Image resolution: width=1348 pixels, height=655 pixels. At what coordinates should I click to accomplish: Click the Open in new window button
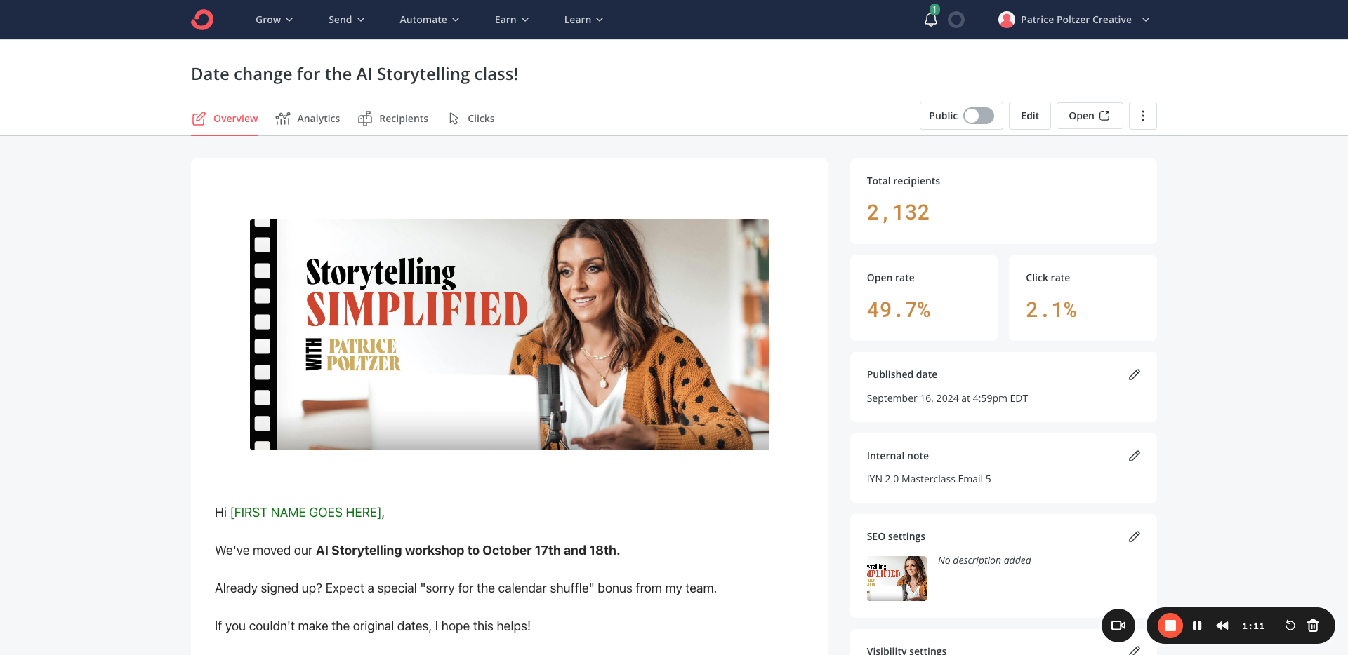[1089, 116]
